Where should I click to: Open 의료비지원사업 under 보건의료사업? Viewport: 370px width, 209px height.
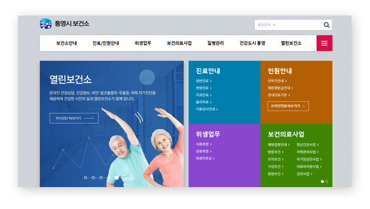[309, 167]
